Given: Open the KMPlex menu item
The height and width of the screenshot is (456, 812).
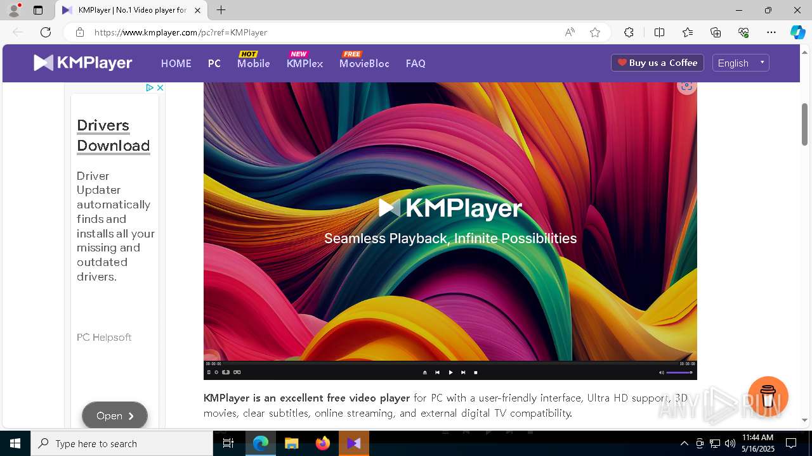Looking at the screenshot, I should 305,63.
